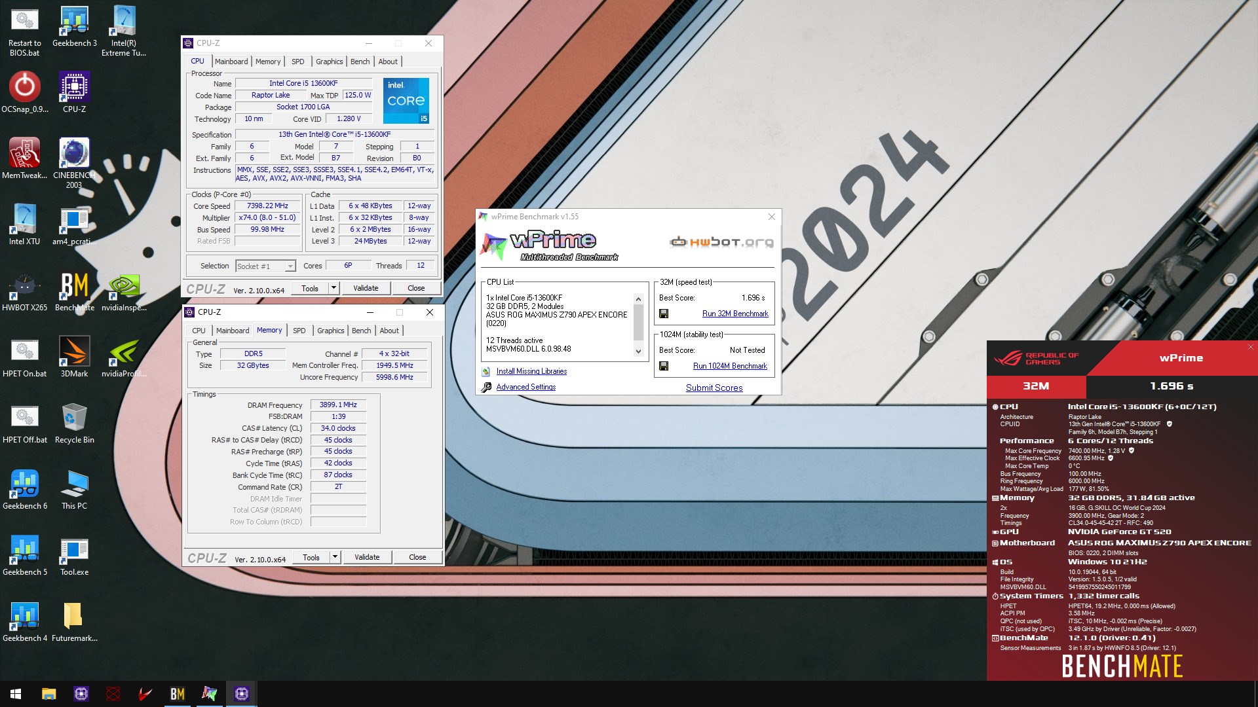Open the About tab in lower CPU-Z window

[x=389, y=331]
